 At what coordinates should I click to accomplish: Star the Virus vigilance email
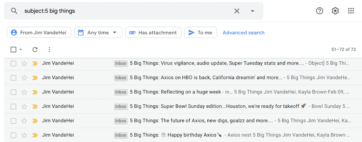click(24, 63)
